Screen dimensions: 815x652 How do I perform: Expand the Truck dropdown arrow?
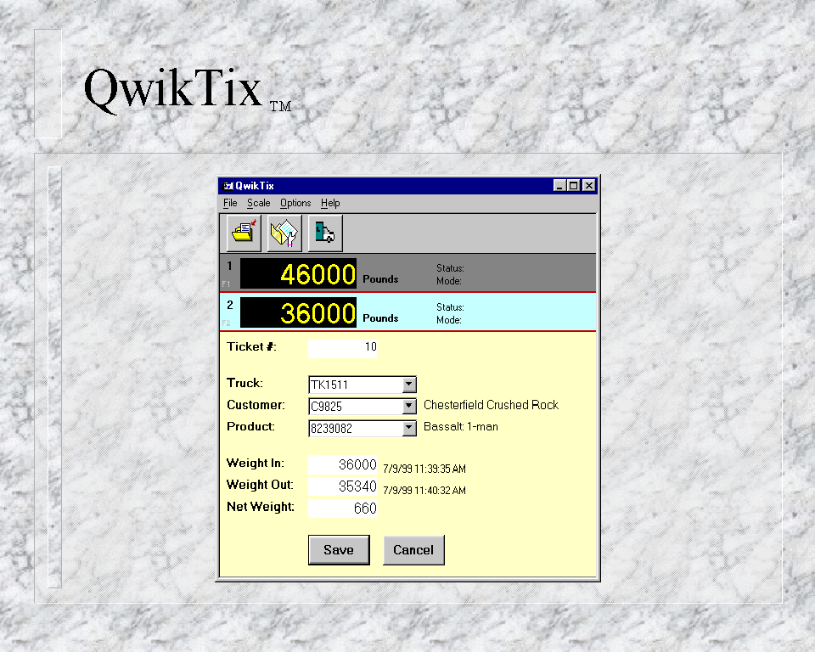tap(408, 385)
